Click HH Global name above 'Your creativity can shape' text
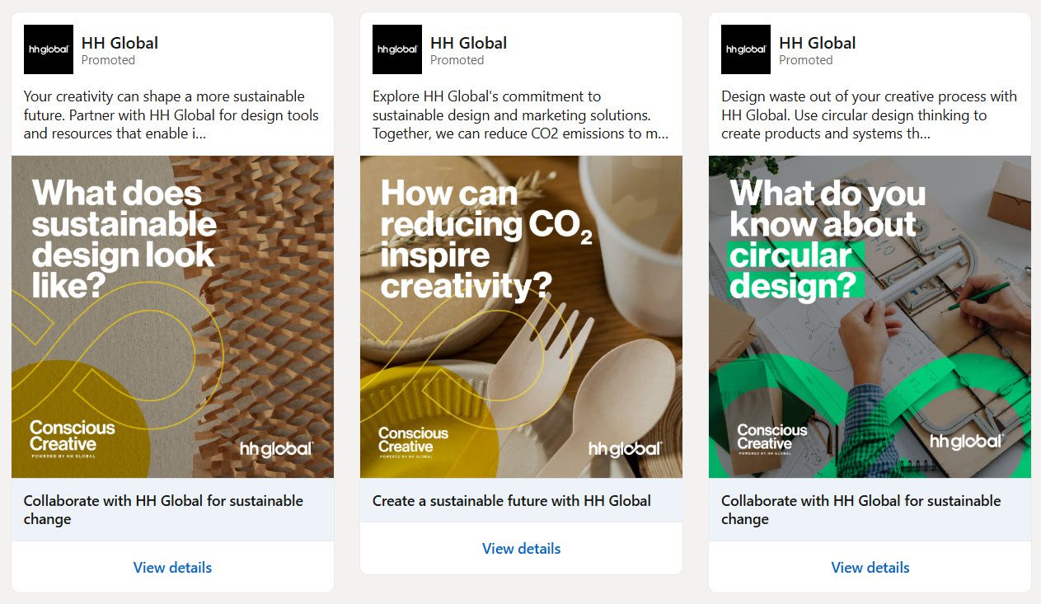 coord(120,43)
